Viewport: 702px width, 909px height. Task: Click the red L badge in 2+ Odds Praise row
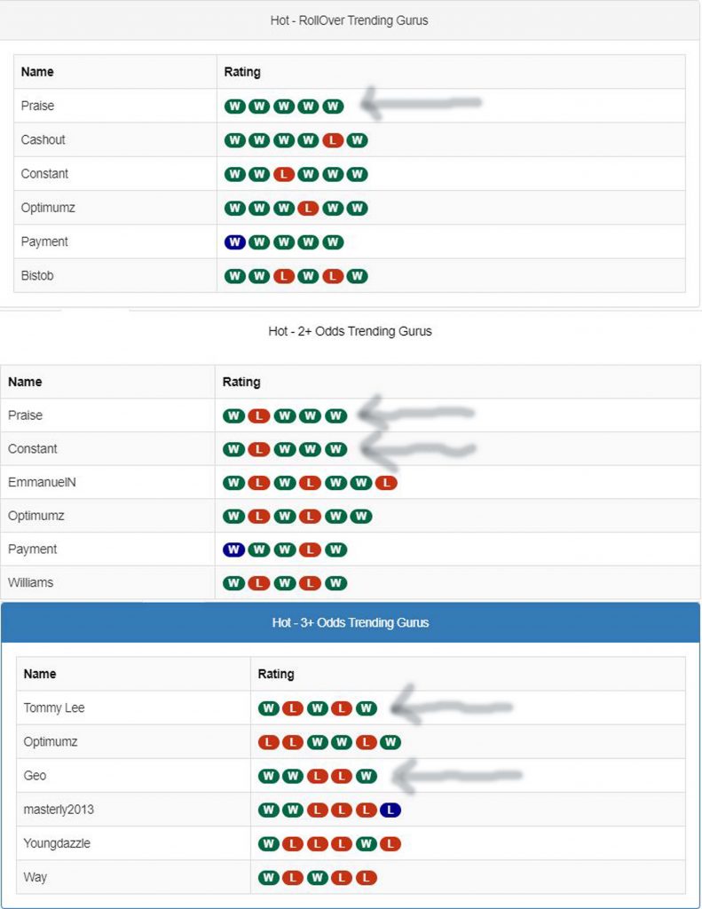pyautogui.click(x=259, y=415)
